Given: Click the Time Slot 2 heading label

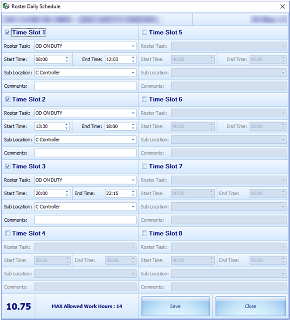Looking at the screenshot, I should point(29,99).
